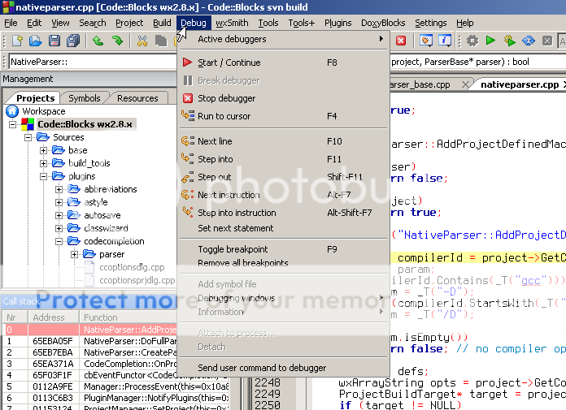Switch to the Symbols tab
This screenshot has width=566, height=410.
85,98
